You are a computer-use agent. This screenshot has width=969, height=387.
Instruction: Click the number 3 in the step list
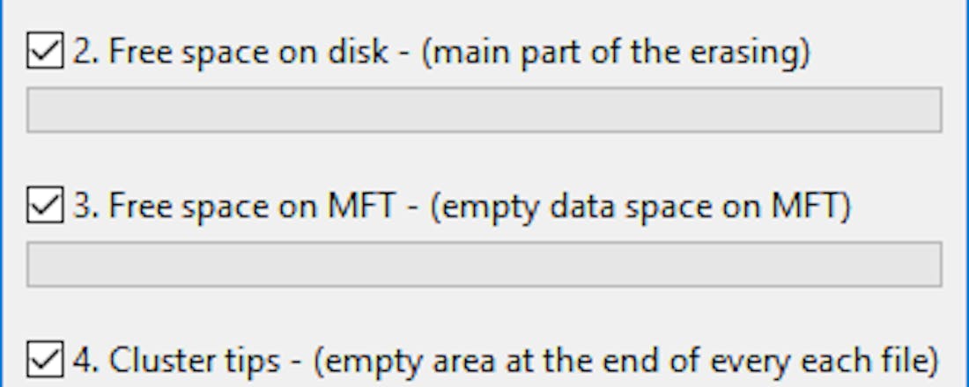click(80, 208)
